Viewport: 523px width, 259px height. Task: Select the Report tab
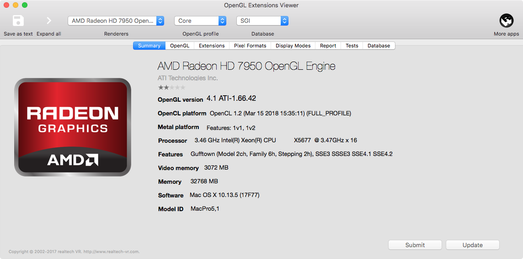[328, 46]
